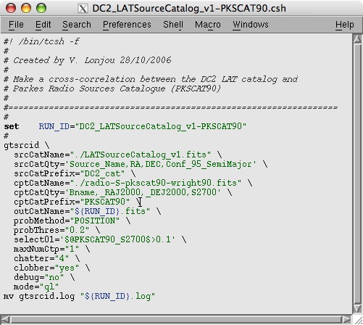Open the Preferences menu
The image size is (363, 325).
coord(127,25)
